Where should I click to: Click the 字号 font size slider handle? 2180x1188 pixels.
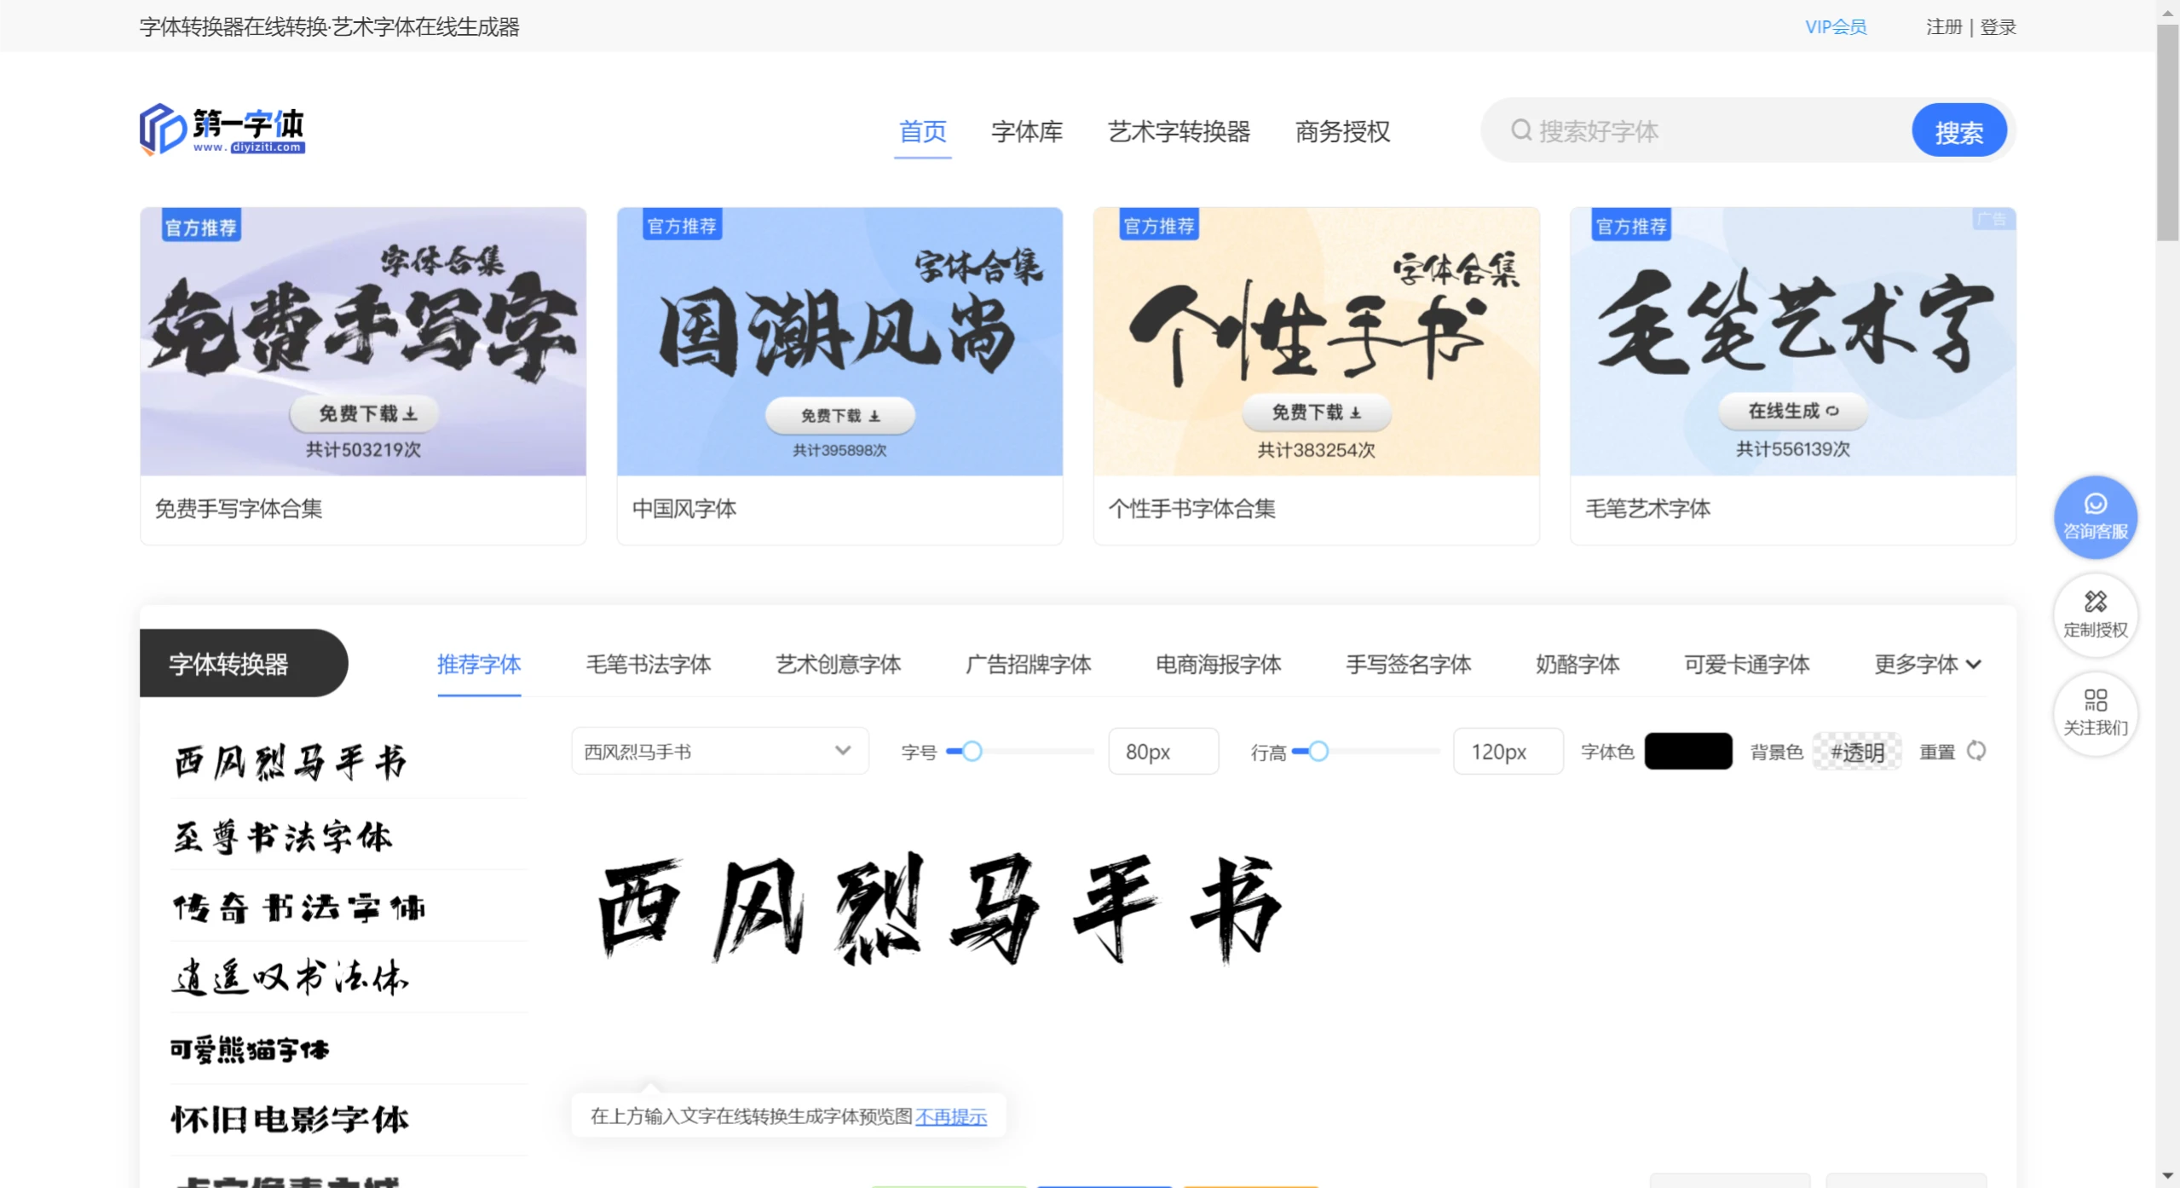[x=972, y=751]
